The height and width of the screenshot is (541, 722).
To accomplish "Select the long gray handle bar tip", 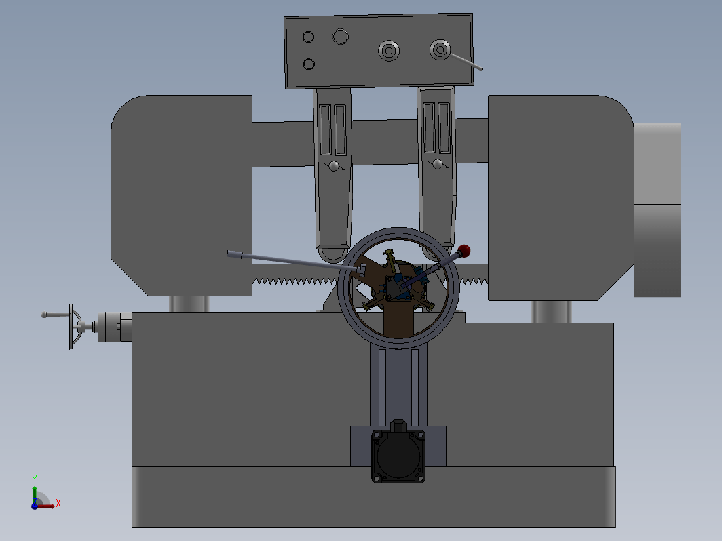I will [234, 254].
